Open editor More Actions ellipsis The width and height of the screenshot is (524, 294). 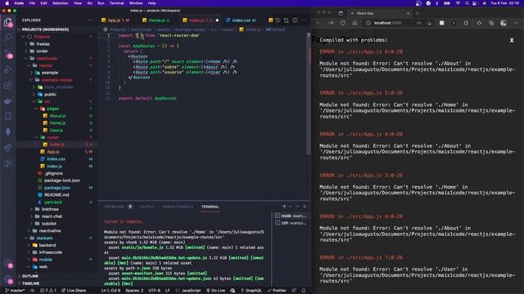[x=303, y=20]
